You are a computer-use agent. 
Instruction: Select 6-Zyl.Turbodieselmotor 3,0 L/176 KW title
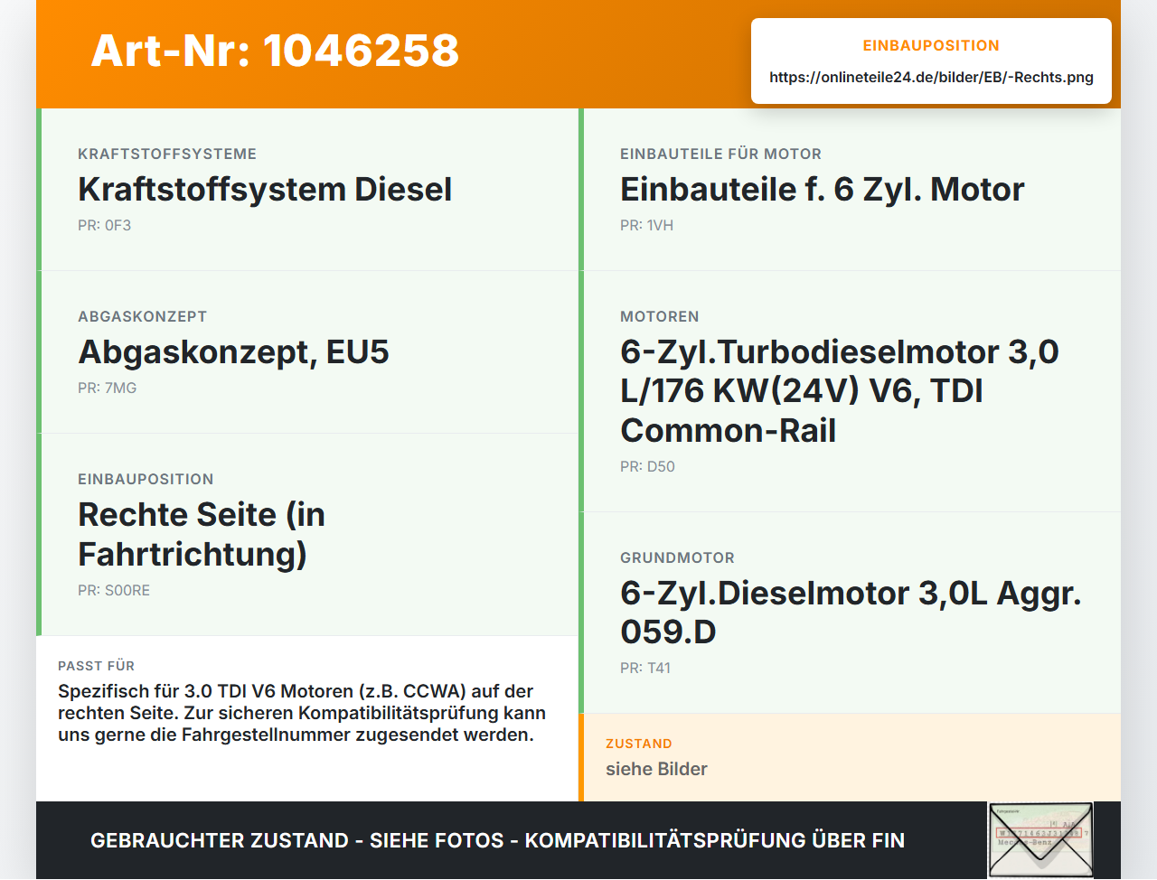click(840, 390)
